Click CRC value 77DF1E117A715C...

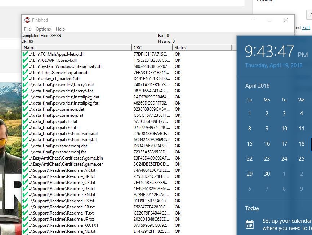[x=151, y=54]
